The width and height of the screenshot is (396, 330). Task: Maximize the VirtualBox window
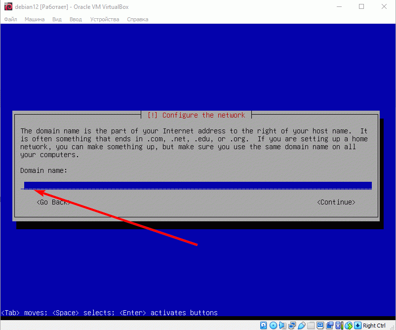click(361, 6)
